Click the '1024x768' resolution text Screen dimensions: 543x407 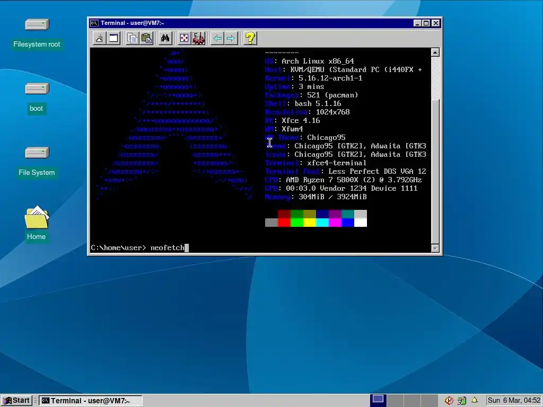point(333,112)
